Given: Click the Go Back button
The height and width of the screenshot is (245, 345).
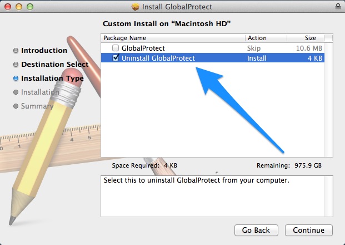Looking at the screenshot, I should click(x=256, y=230).
